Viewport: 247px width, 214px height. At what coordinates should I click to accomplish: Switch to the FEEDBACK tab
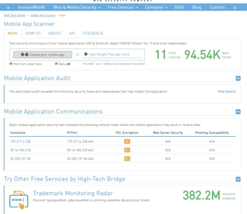tap(93, 33)
